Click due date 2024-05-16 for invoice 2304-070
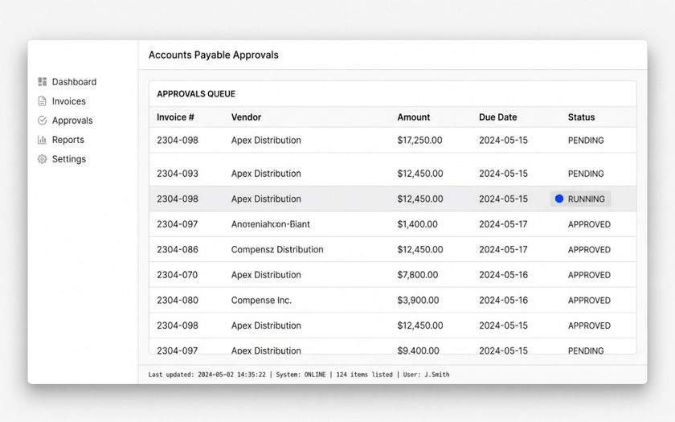Image resolution: width=675 pixels, height=422 pixels. pyautogui.click(x=503, y=275)
